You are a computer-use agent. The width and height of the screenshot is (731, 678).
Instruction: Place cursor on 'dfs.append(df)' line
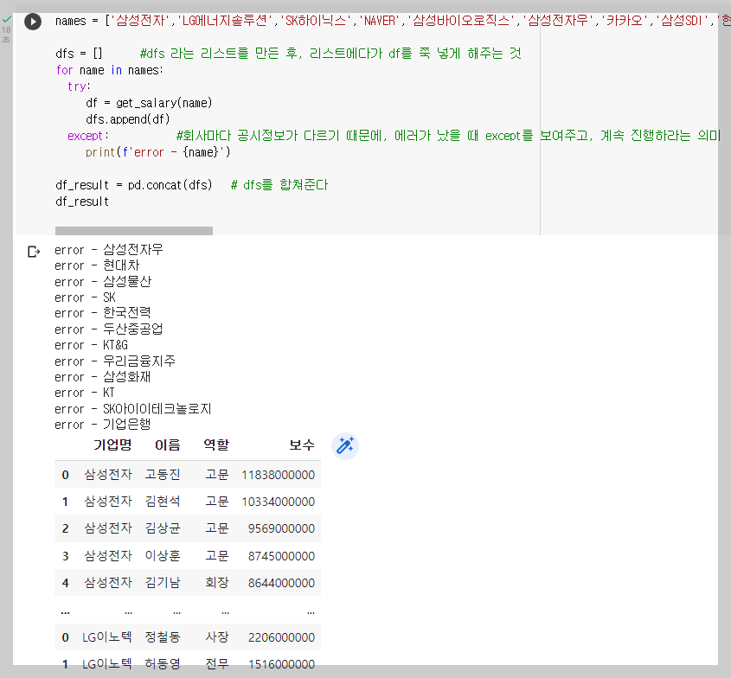[128, 119]
